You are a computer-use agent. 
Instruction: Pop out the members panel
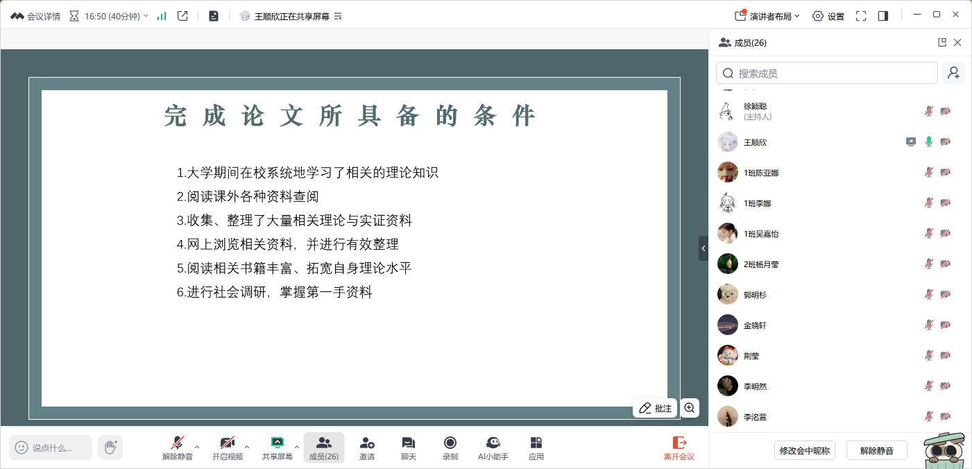pyautogui.click(x=942, y=42)
